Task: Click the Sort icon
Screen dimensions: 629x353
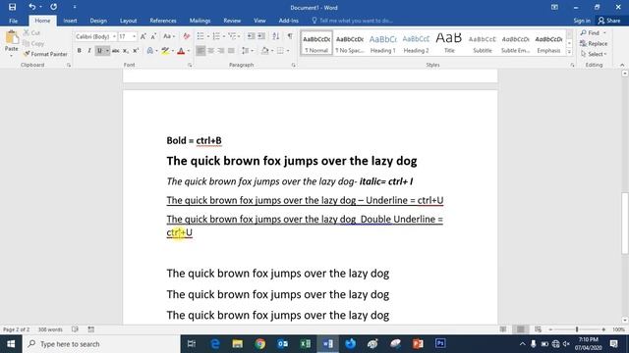Action: [x=275, y=36]
